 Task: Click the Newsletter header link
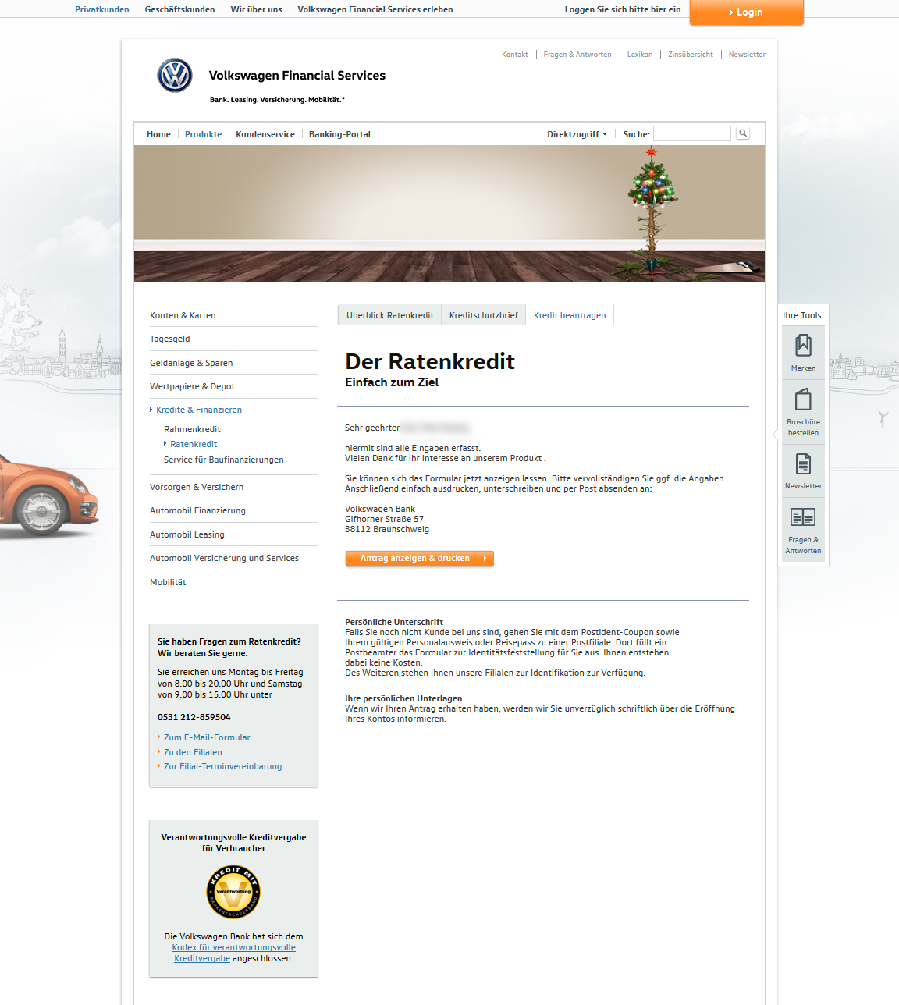[x=747, y=55]
